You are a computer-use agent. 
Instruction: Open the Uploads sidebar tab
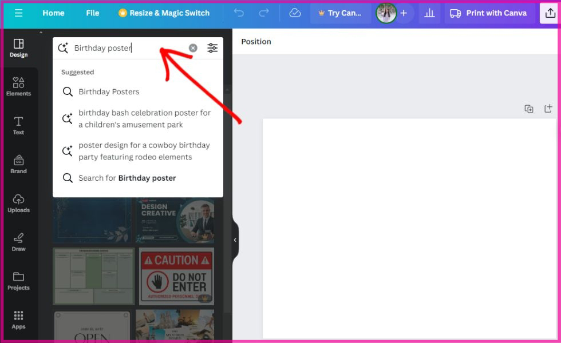[x=18, y=204]
